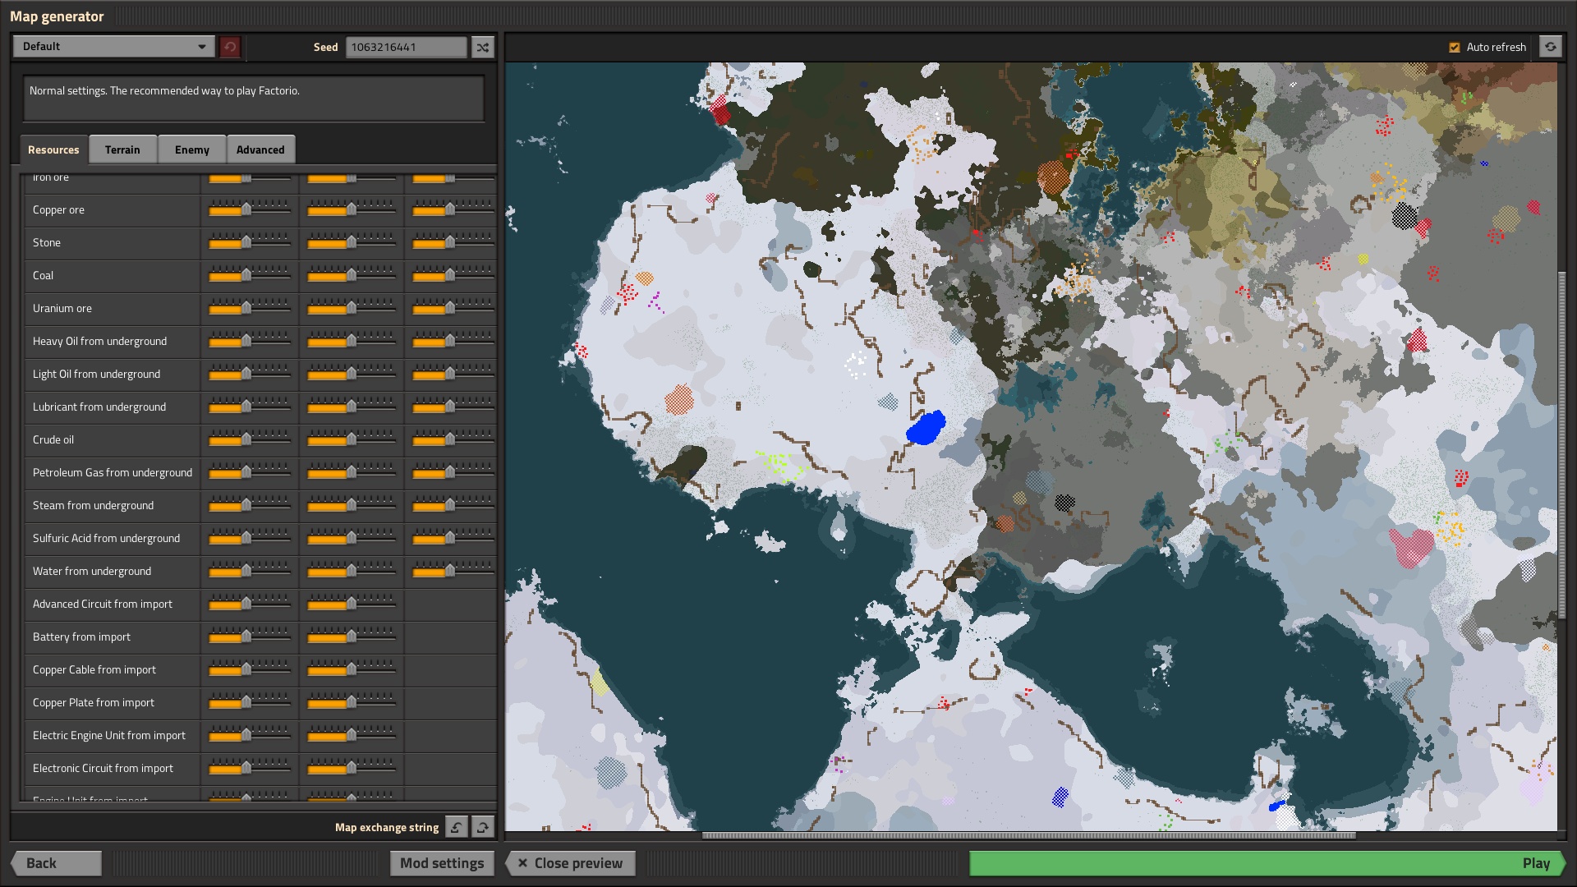
Task: Click the export map exchange string icon
Action: coord(483,827)
